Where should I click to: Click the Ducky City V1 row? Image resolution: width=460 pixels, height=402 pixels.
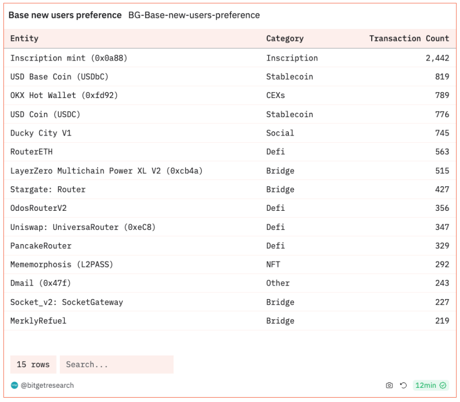(x=41, y=133)
